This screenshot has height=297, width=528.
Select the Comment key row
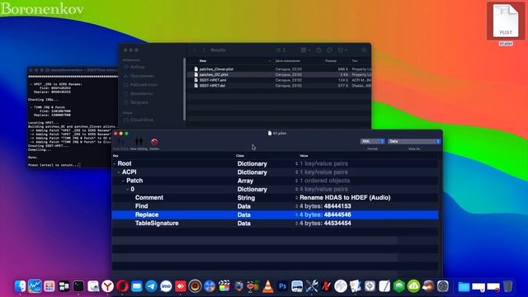click(148, 198)
